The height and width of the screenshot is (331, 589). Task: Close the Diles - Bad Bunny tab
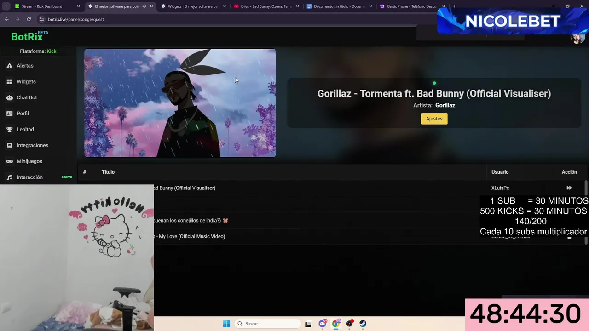point(298,6)
